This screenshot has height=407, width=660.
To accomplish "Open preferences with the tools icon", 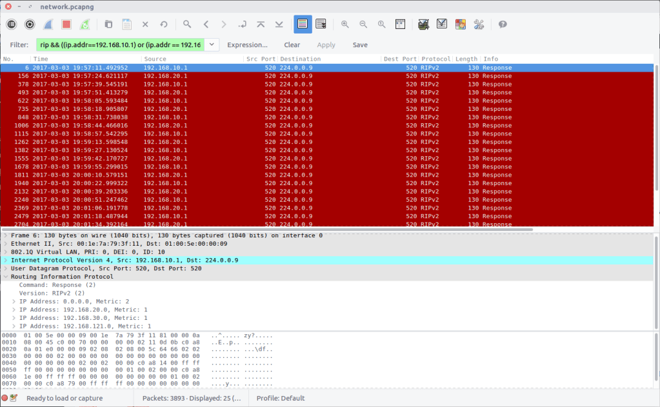I will pyautogui.click(x=479, y=25).
